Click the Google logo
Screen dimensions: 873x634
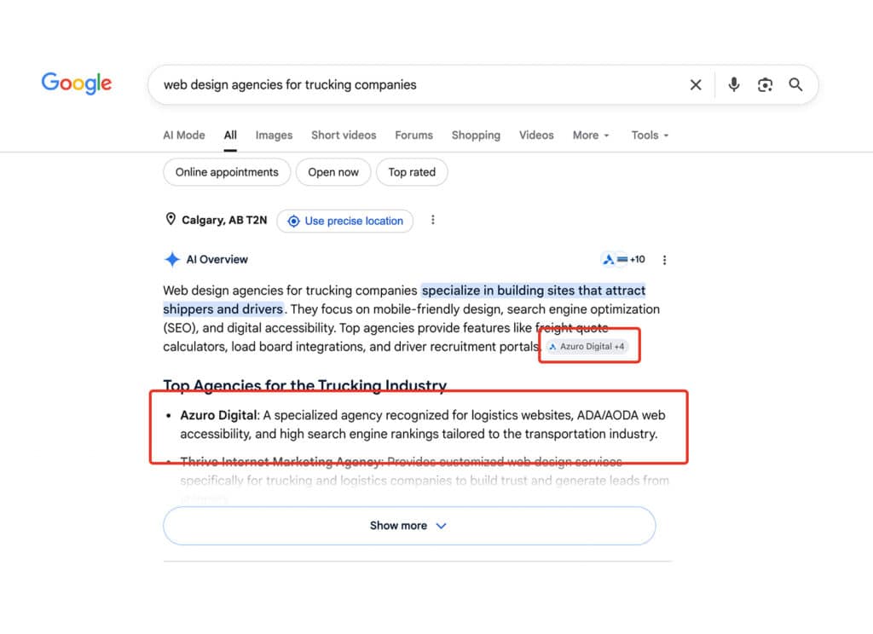[x=77, y=84]
